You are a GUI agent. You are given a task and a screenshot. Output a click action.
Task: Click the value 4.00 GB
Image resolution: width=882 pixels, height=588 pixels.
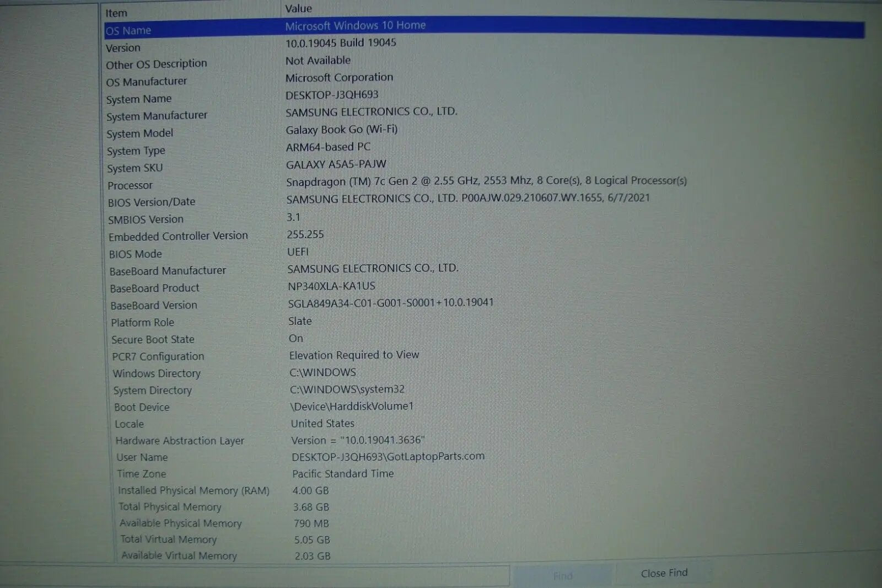(x=311, y=490)
